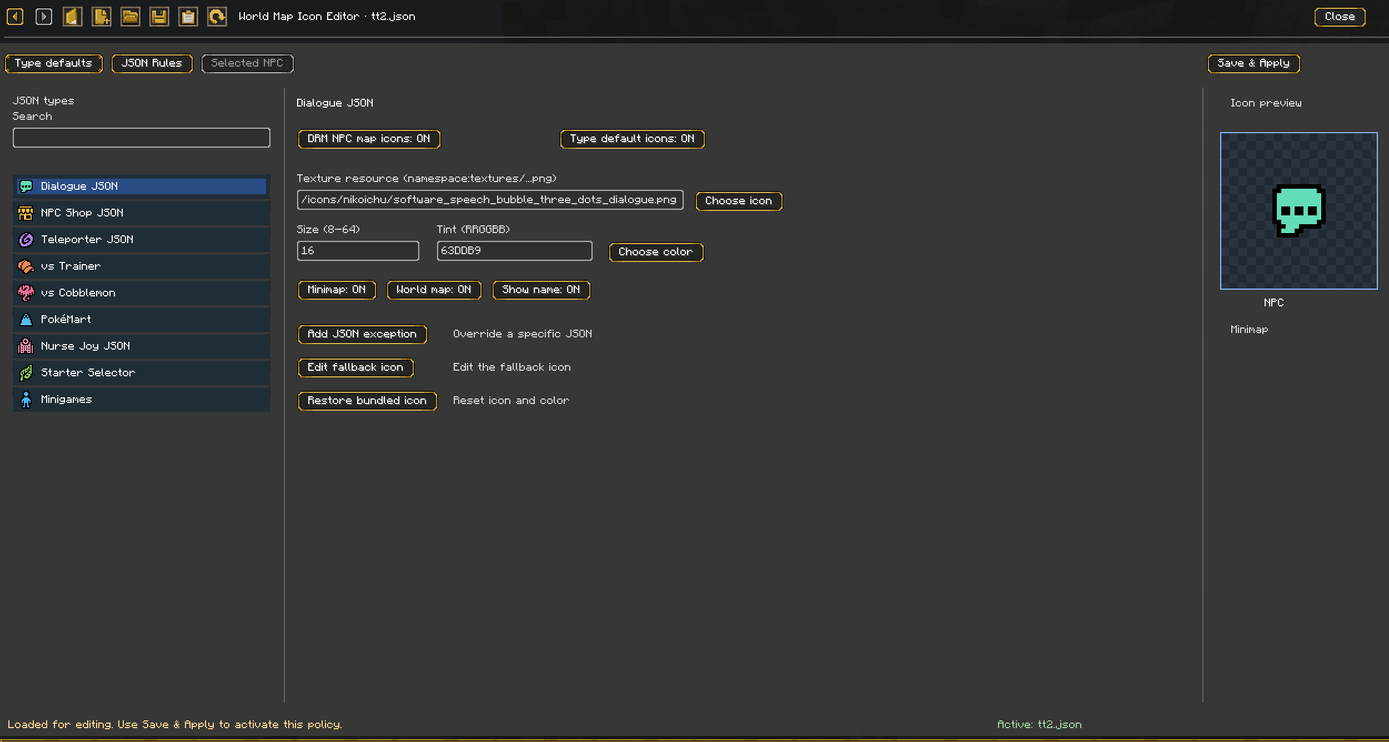Click the Close button at top right
1389x742 pixels.
[1340, 17]
